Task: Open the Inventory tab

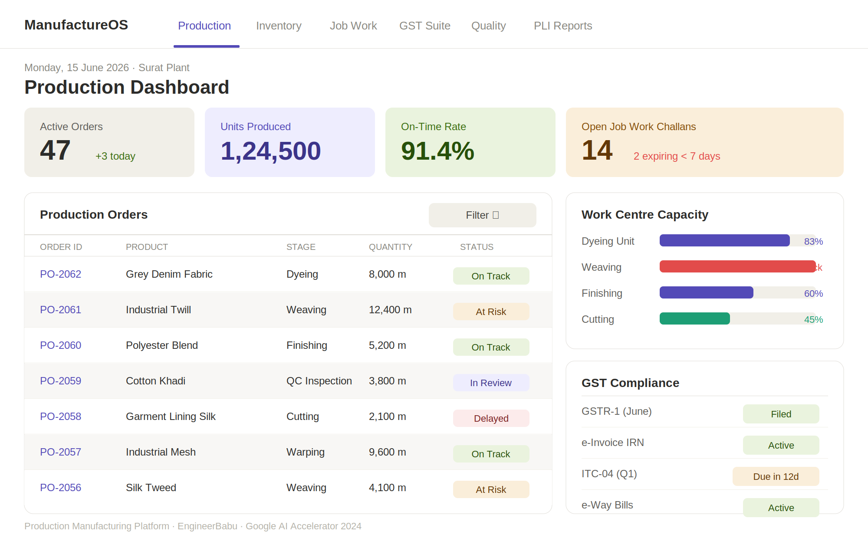Action: click(x=279, y=26)
